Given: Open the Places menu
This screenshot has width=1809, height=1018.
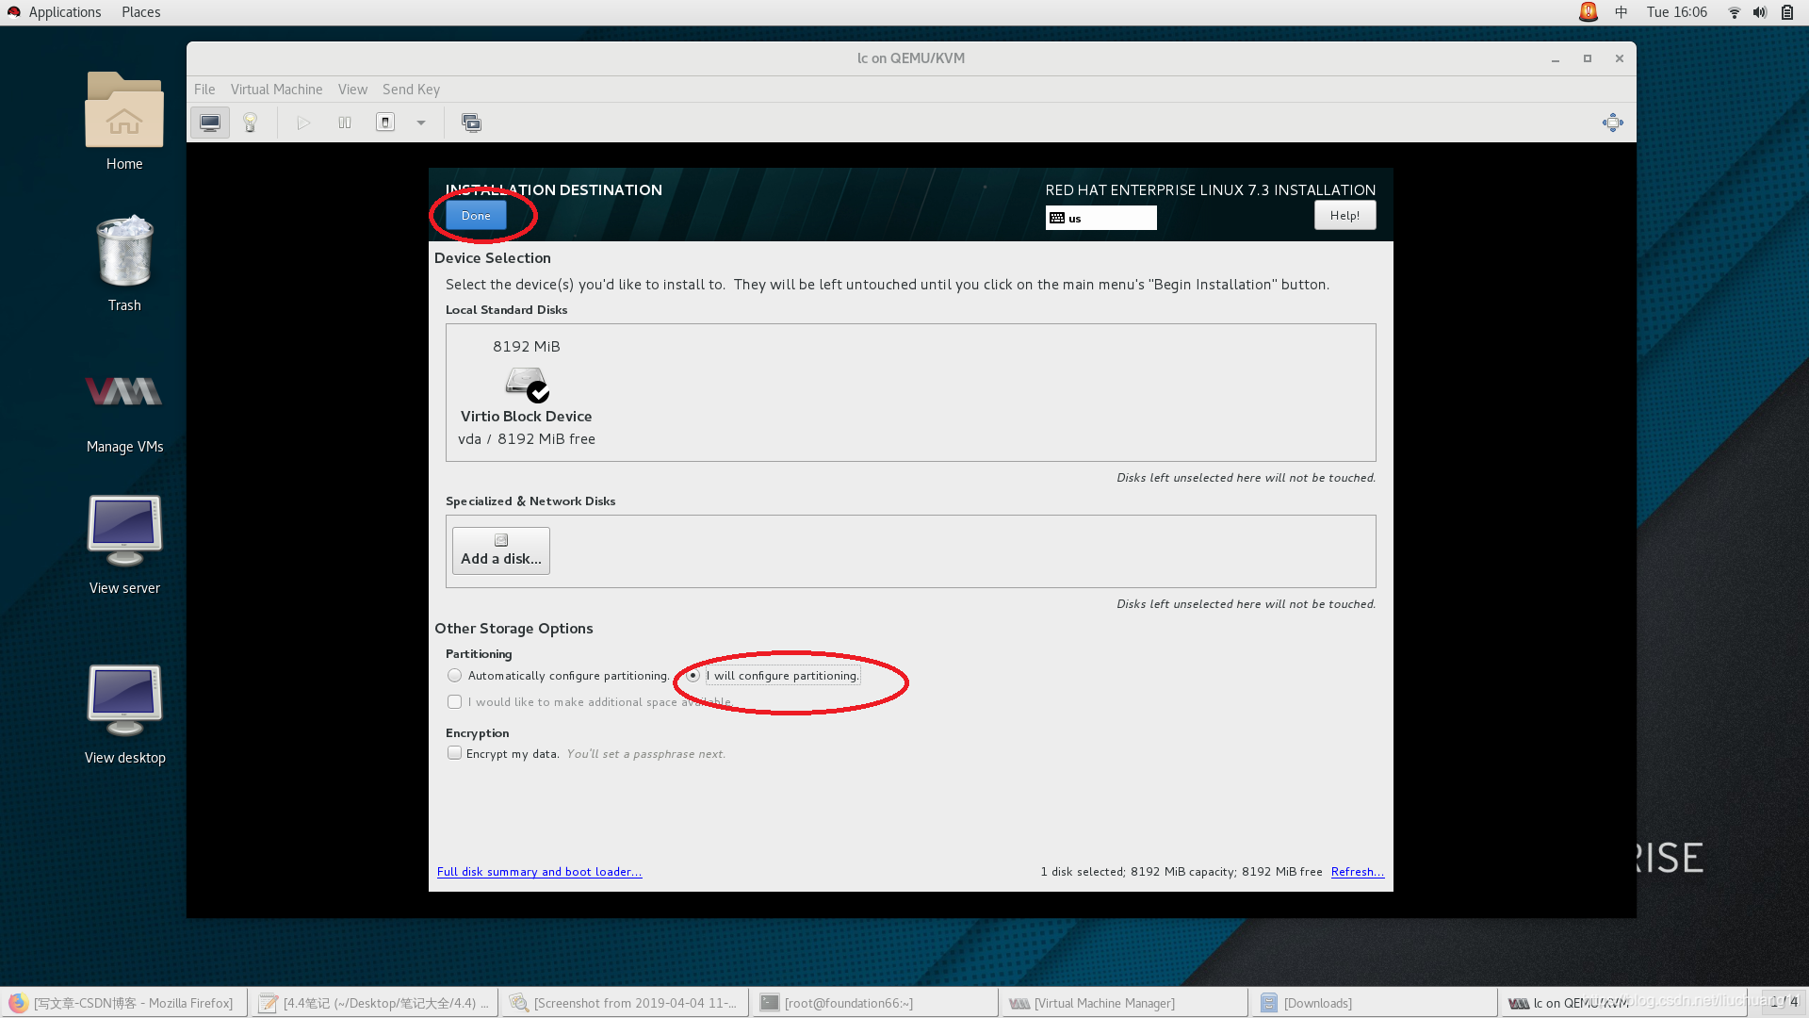Looking at the screenshot, I should point(140,12).
